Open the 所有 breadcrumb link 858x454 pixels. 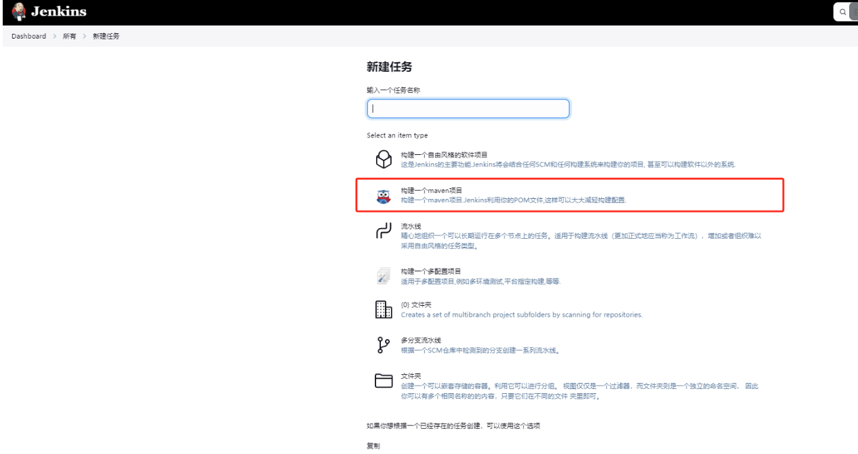69,36
